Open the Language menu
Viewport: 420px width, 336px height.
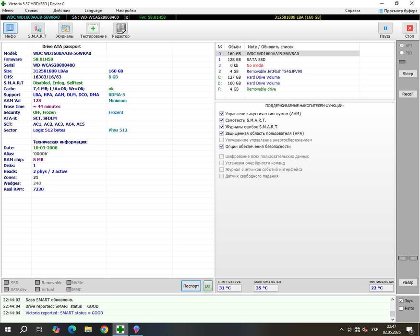point(93,11)
